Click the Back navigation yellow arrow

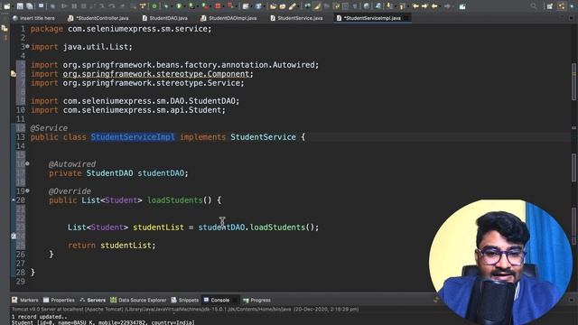click(x=434, y=6)
